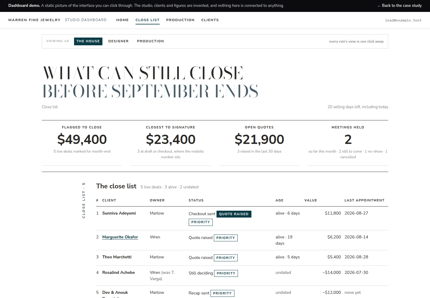Switch viewing role to Production in role bar
Image resolution: width=430 pixels, height=298 pixels.
tap(150, 41)
